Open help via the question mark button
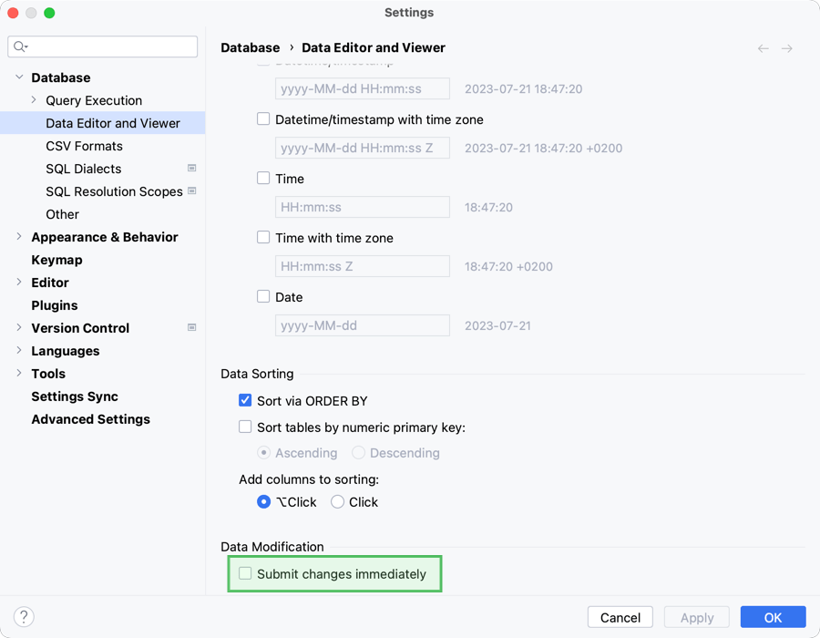Viewport: 820px width, 638px height. (22, 617)
